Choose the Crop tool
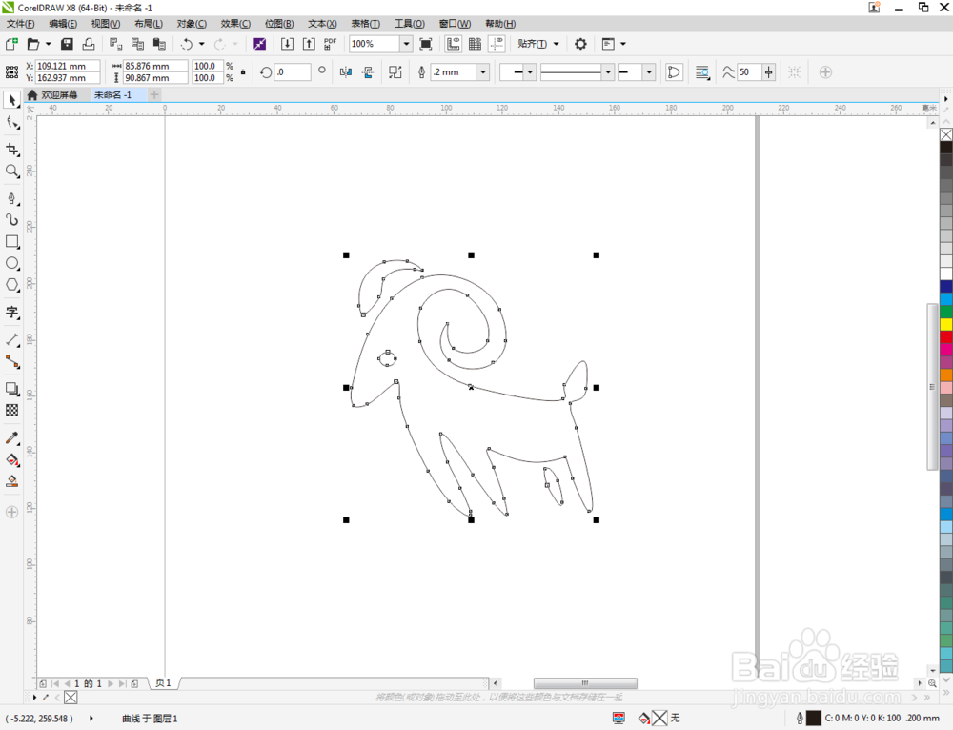The width and height of the screenshot is (953, 730). (11, 150)
